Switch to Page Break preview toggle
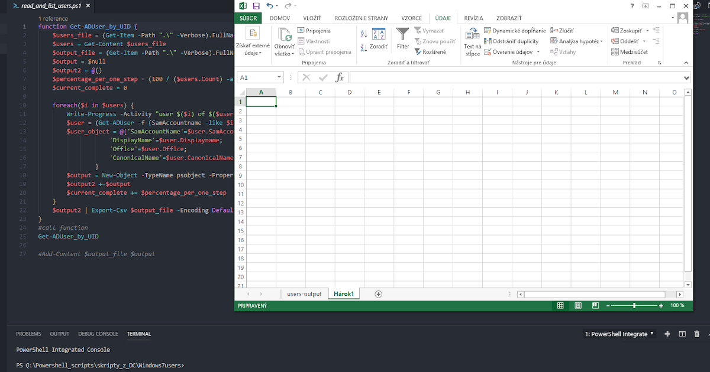Screen dimensions: 710x372 [595, 305]
